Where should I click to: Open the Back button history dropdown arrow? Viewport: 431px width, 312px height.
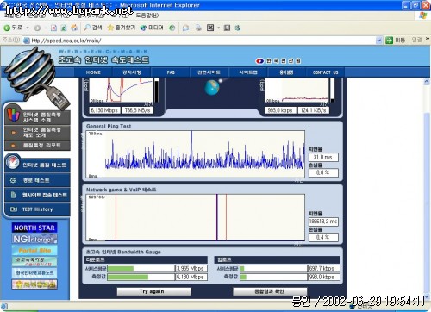28,28
